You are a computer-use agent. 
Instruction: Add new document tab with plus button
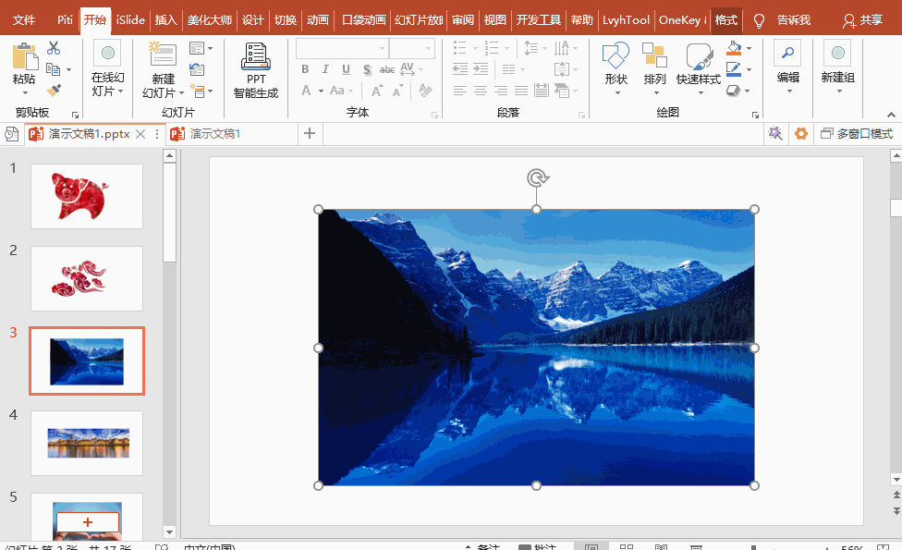(310, 134)
